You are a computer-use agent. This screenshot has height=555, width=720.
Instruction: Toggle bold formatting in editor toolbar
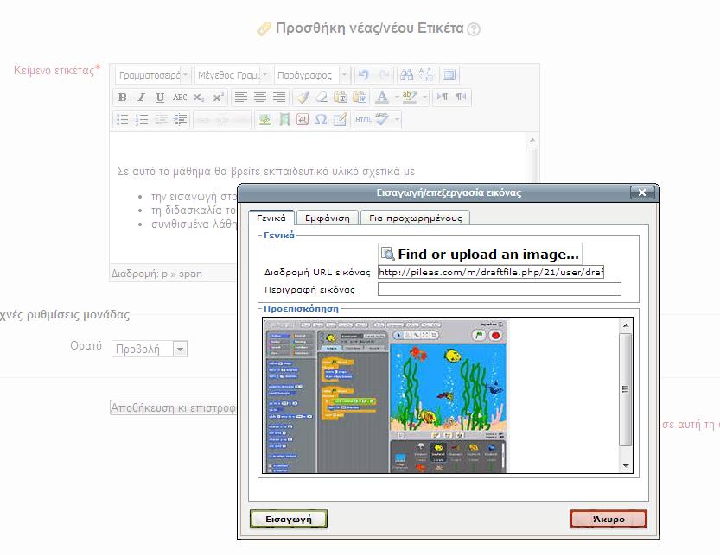pos(122,98)
